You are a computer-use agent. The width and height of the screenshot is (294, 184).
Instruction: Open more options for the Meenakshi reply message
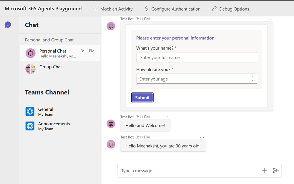point(202,137)
